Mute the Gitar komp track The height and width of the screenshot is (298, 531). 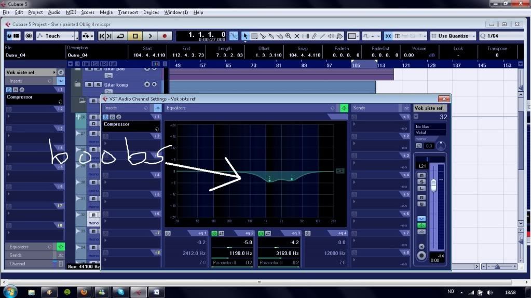coord(89,84)
